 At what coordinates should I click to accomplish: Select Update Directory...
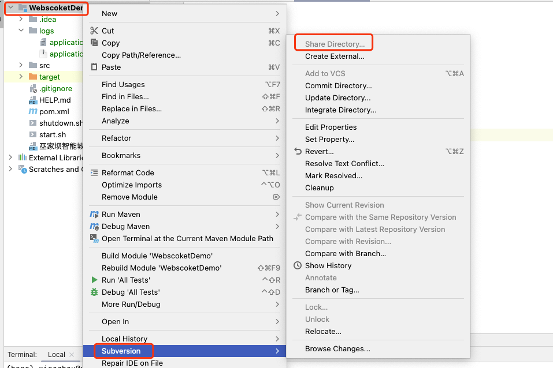pos(337,97)
